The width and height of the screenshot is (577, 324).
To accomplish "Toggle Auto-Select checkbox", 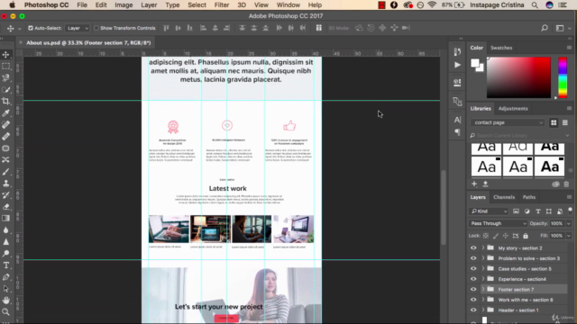I will click(x=31, y=28).
